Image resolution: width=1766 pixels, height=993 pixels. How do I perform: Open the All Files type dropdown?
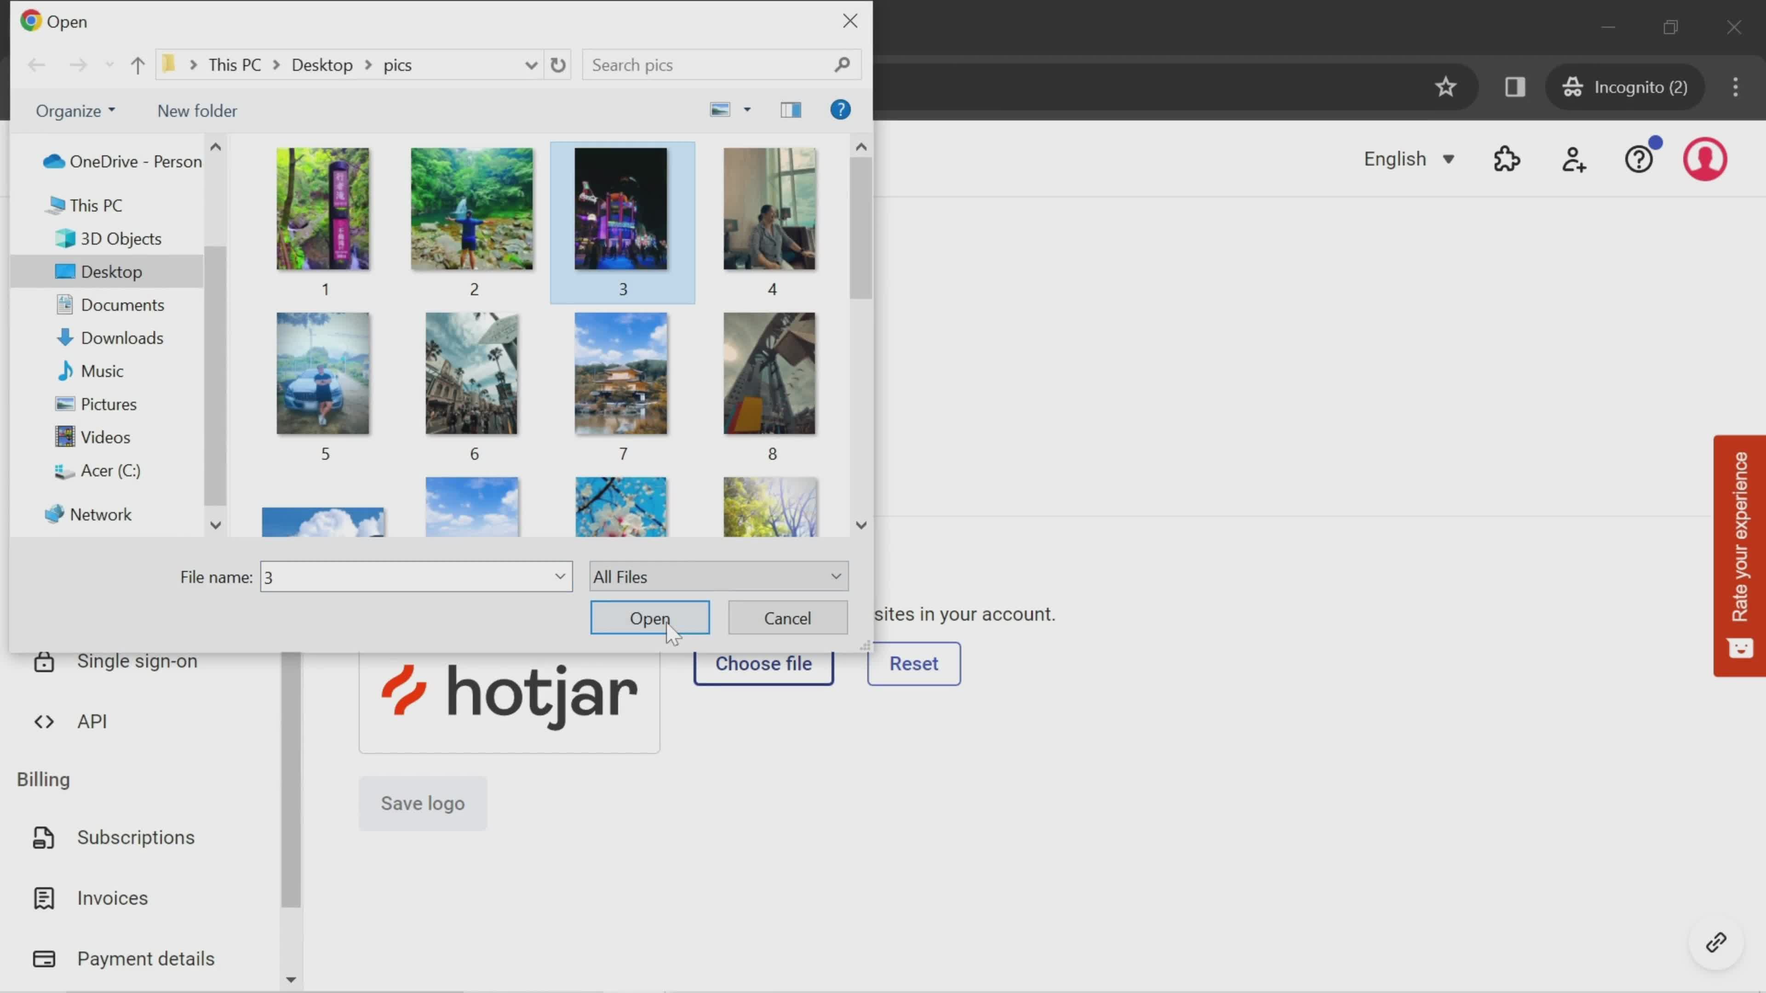(x=718, y=576)
